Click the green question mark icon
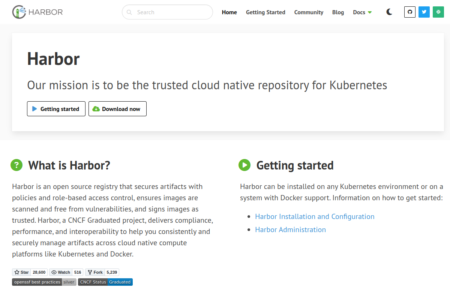 tap(16, 165)
